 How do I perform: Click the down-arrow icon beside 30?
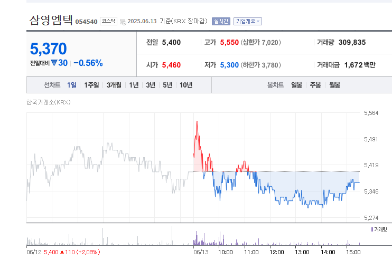click(x=54, y=63)
